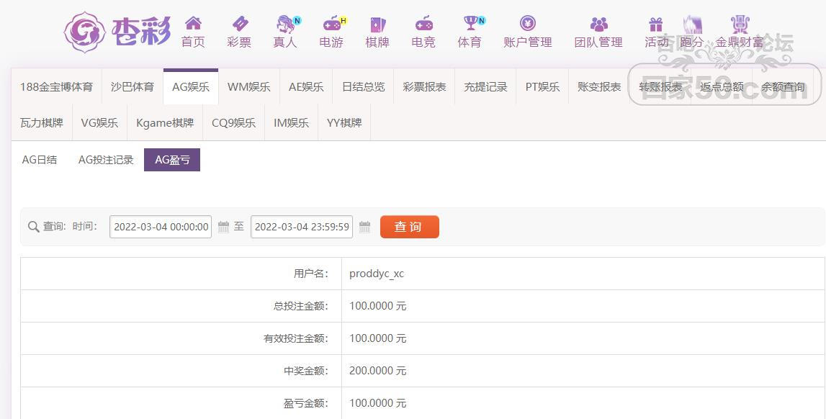The image size is (826, 419).
Task: Open the 电竞 esports controller icon
Action: 424,24
